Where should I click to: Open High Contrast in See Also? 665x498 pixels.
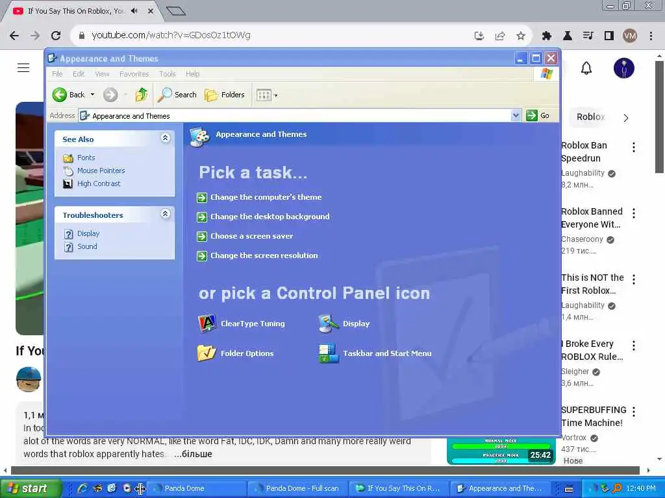(99, 184)
